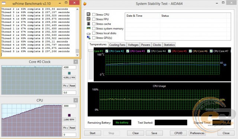Click the 0.0 min value field in Core #0 Clock

(69, 92)
